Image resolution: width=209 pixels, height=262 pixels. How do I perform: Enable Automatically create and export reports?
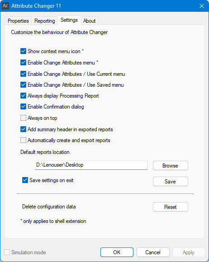point(23,140)
